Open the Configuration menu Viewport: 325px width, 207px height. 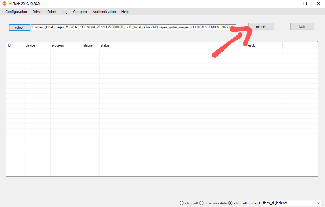tap(16, 12)
